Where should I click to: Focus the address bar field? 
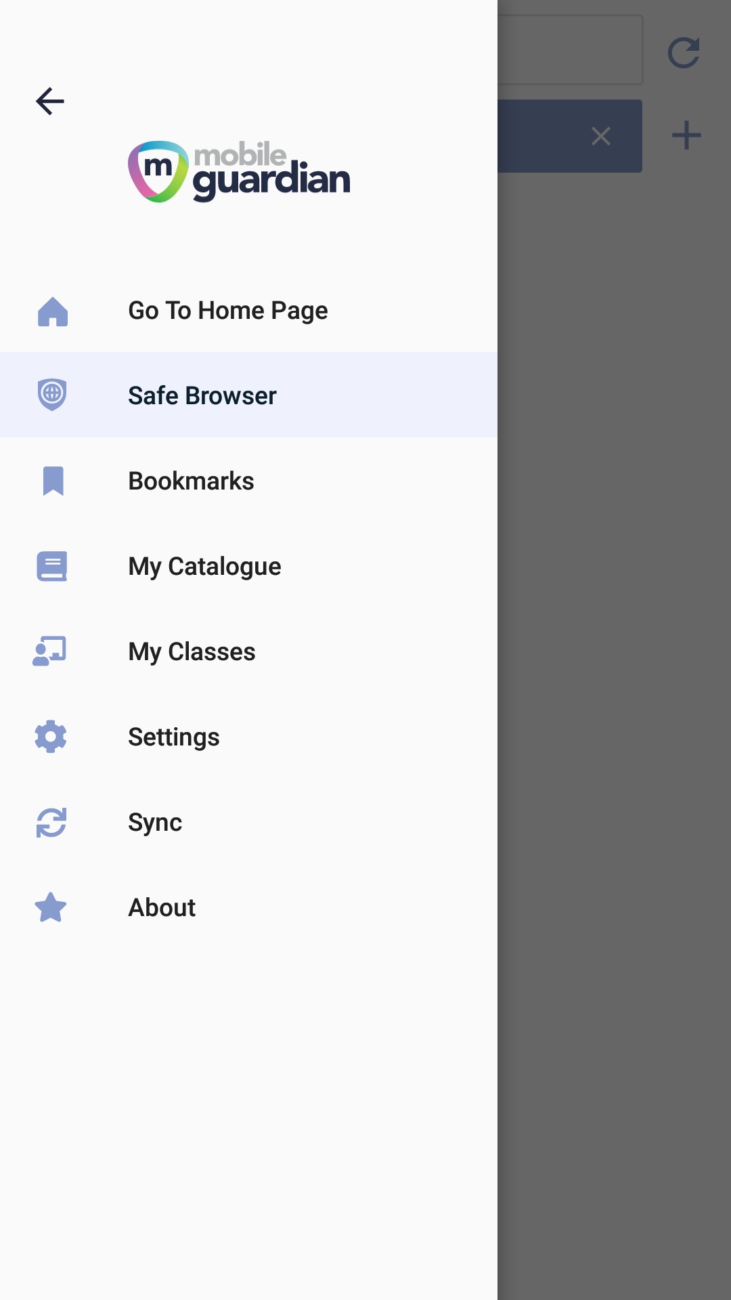tap(570, 49)
